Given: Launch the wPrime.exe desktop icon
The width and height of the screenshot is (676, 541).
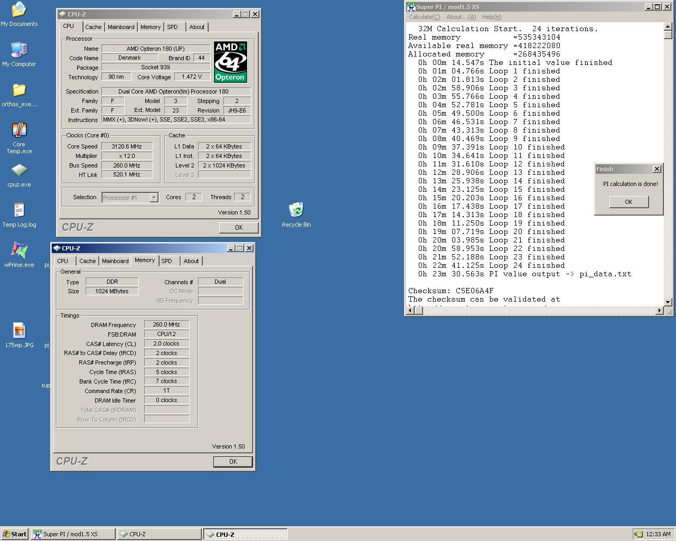Looking at the screenshot, I should pos(19,250).
